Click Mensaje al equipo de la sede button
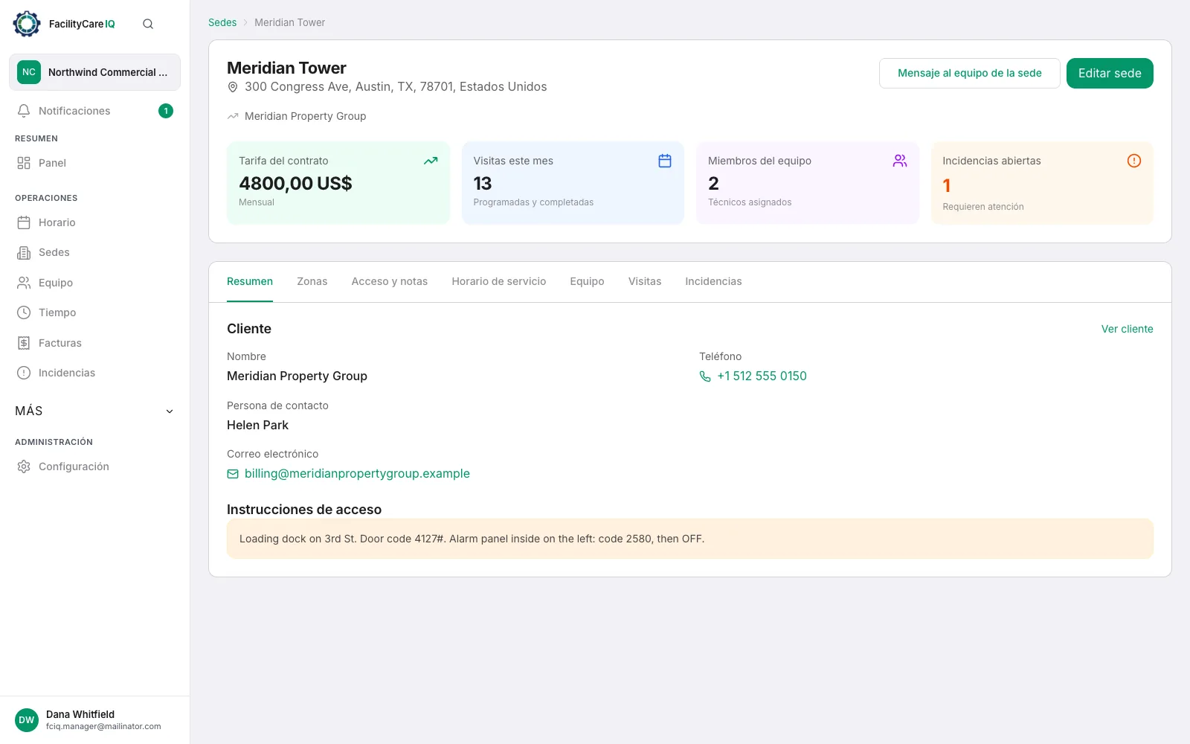Viewport: 1190px width, 744px height. tap(970, 73)
